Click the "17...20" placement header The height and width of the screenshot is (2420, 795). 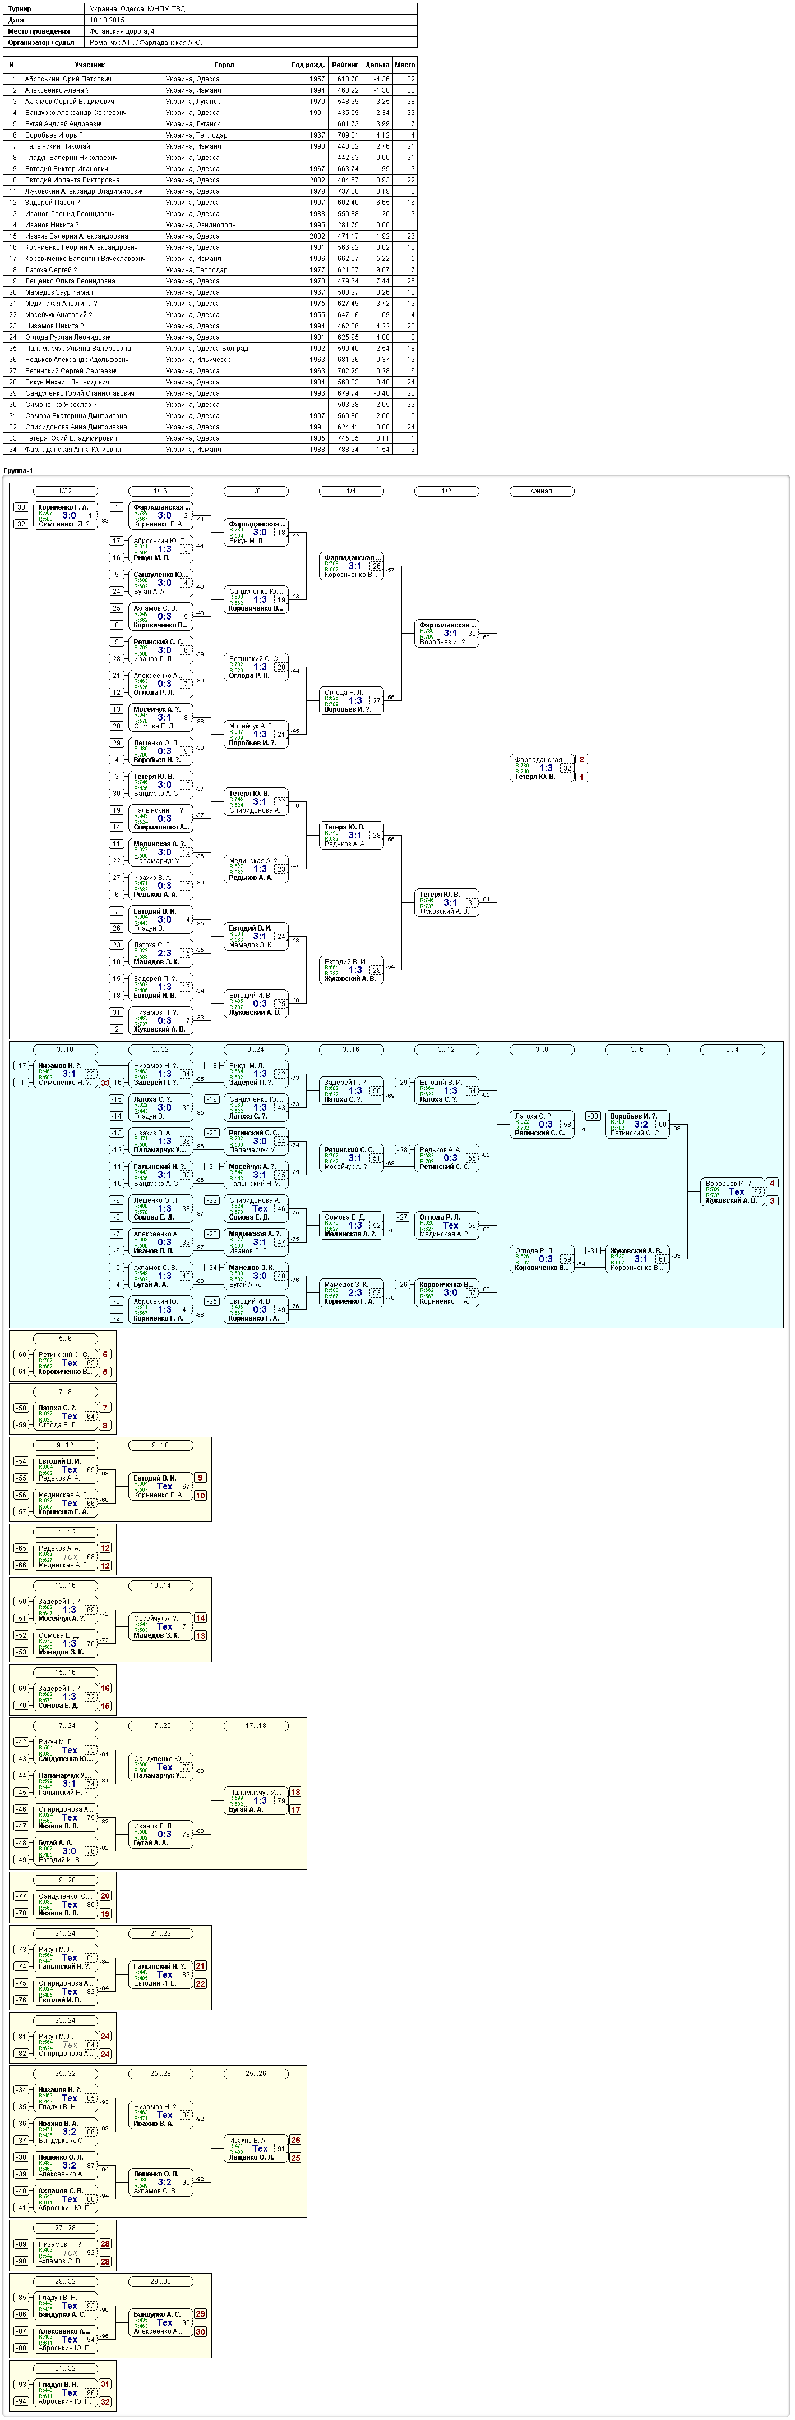tap(160, 1726)
